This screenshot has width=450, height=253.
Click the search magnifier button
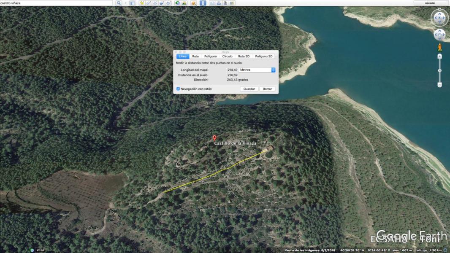point(119,3)
